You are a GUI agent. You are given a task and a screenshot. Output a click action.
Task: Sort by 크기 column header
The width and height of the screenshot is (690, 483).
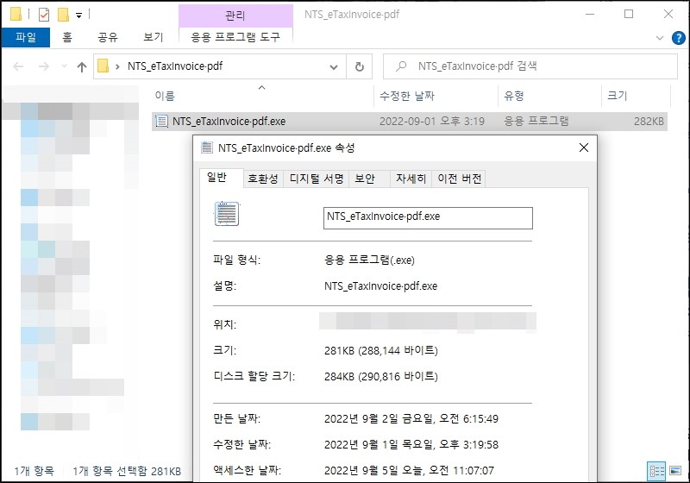(x=617, y=96)
